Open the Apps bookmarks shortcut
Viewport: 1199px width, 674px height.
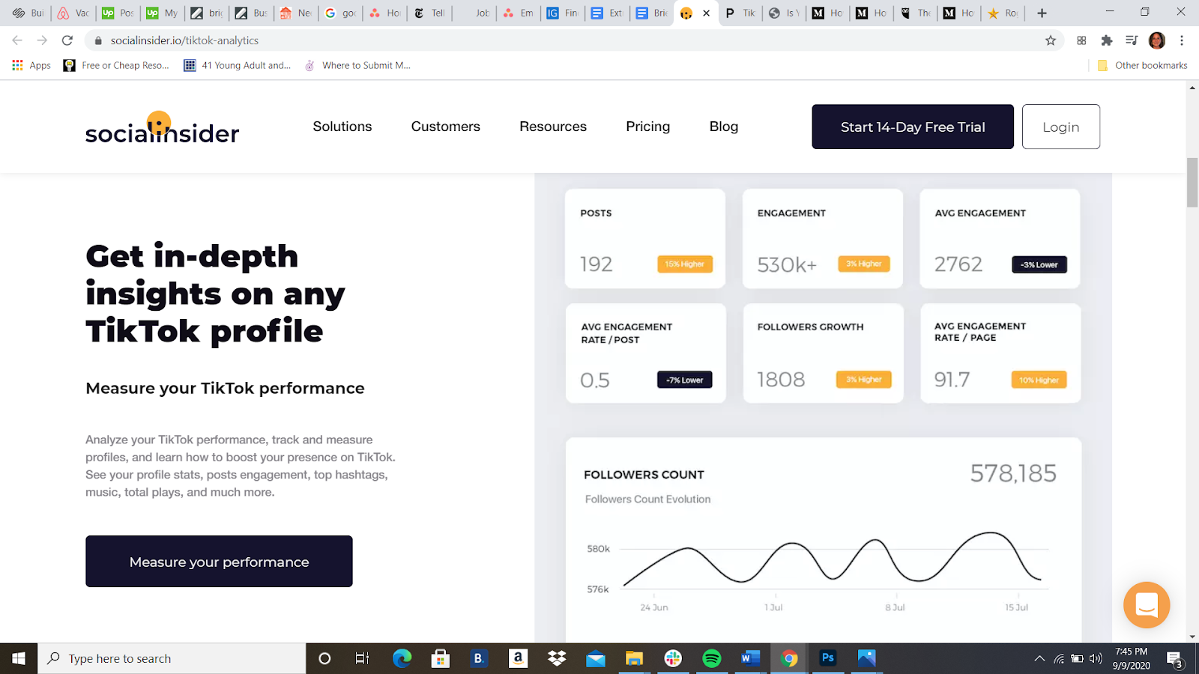[31, 65]
